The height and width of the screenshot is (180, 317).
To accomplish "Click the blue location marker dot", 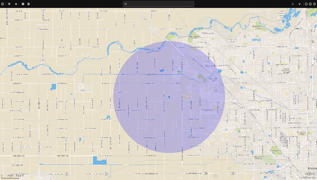I will point(169,97).
